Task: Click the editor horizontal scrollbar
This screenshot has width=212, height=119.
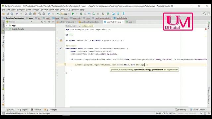Action: [129, 106]
